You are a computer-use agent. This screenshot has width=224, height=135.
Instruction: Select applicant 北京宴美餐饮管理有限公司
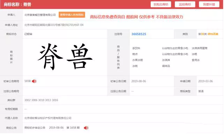tap(40, 15)
